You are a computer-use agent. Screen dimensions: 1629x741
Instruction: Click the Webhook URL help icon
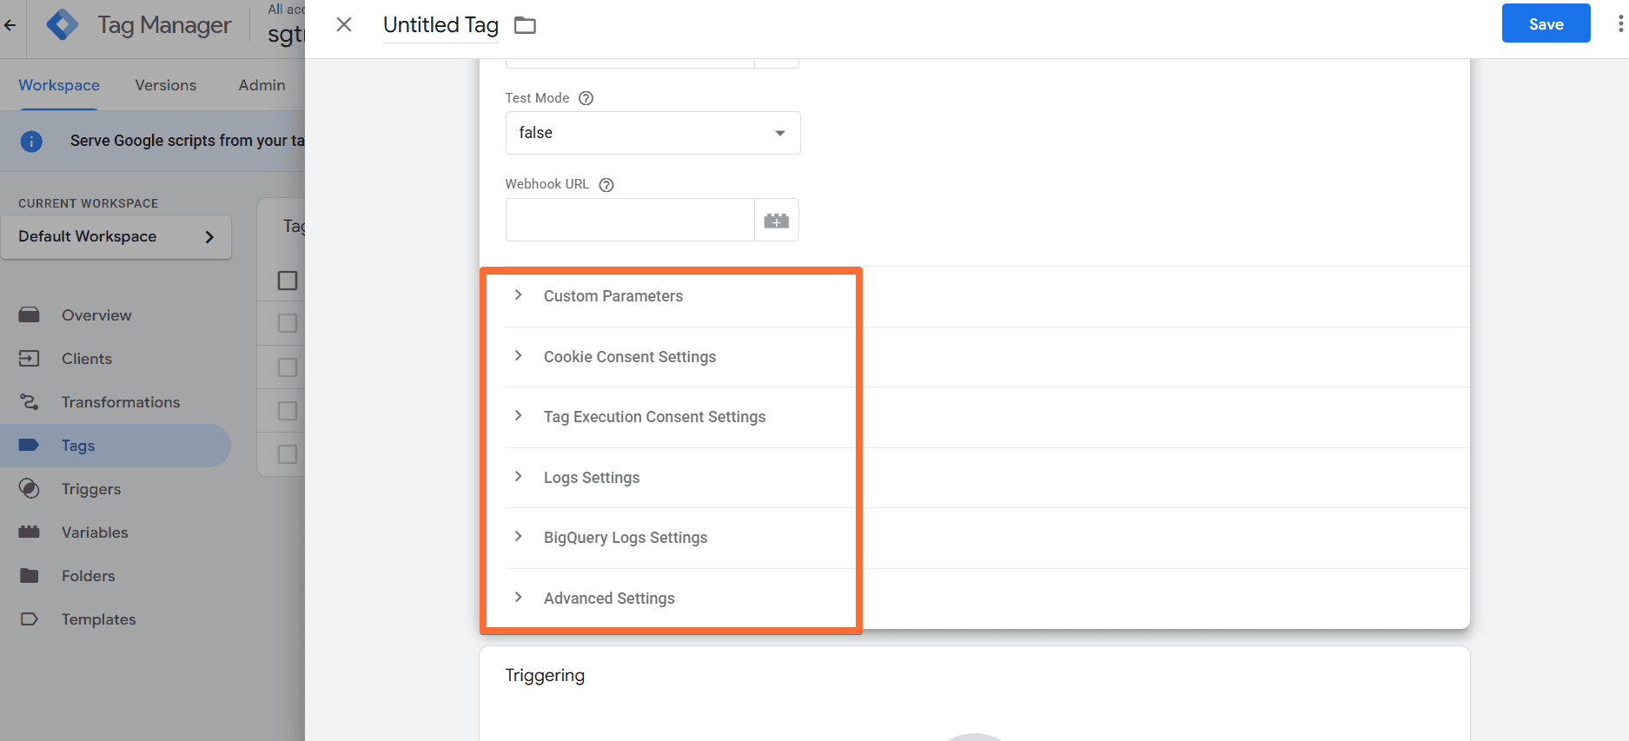[606, 184]
